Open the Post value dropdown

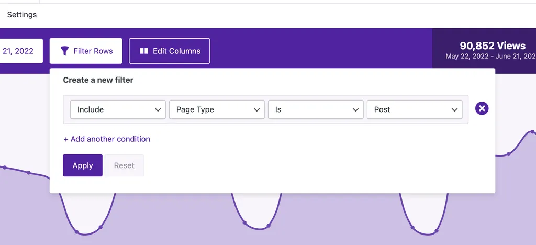[414, 110]
